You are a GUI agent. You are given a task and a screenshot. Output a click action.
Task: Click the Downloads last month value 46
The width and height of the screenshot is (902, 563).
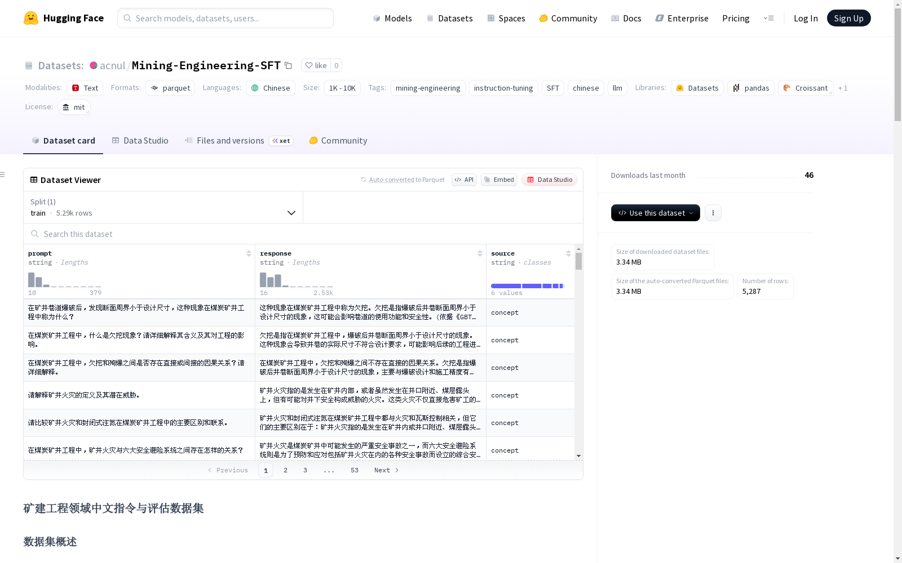point(809,175)
